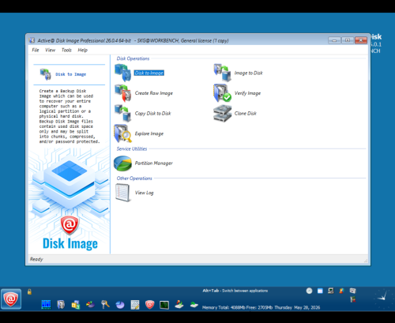This screenshot has height=323, width=395.
Task: Launch the keys icon on the taskbar
Action: (x=105, y=305)
